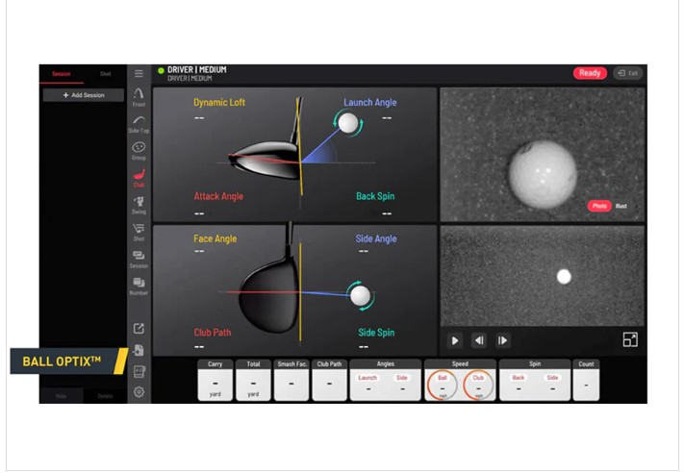The image size is (684, 473).
Task: Select the red Club view icon
Action: click(139, 178)
